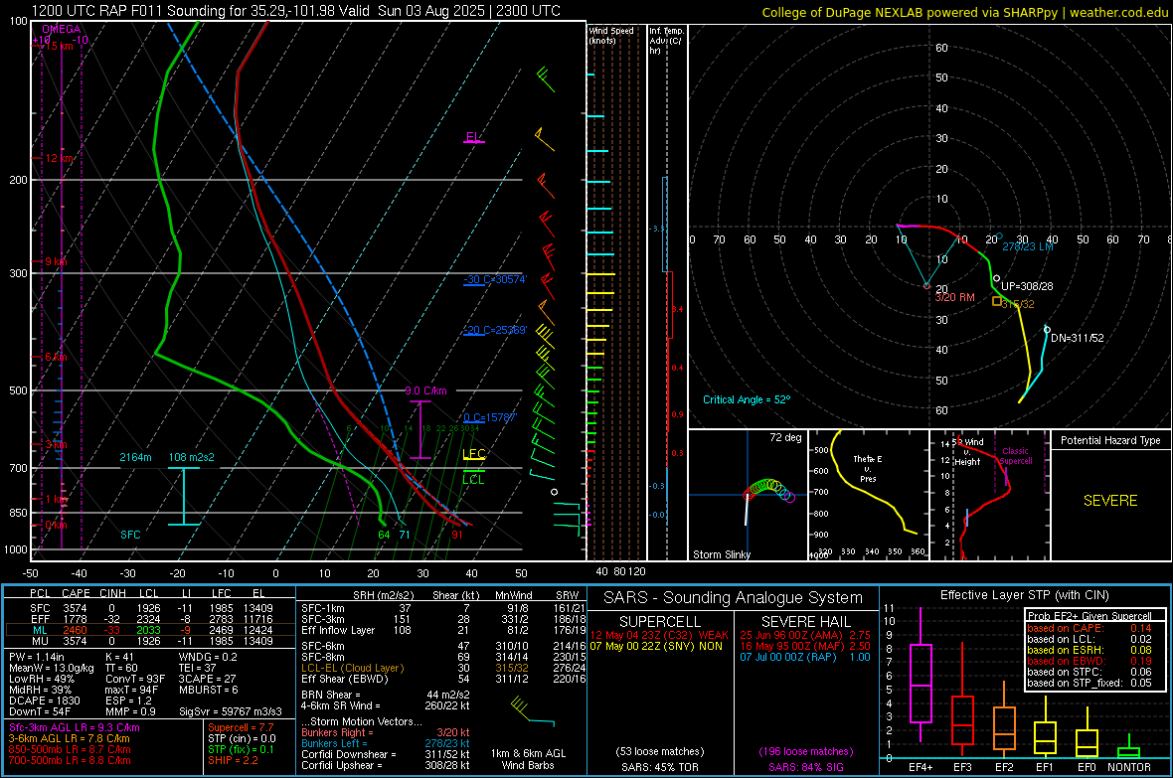Click the 'SHIP = 2.2' value
This screenshot has height=778, width=1173.
233,760
